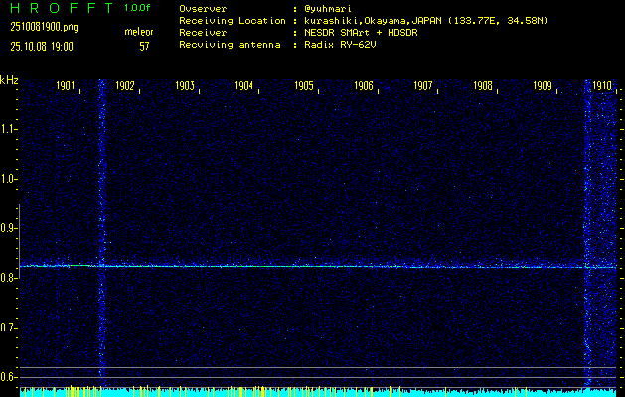Select the 1908 time marker

(x=483, y=86)
